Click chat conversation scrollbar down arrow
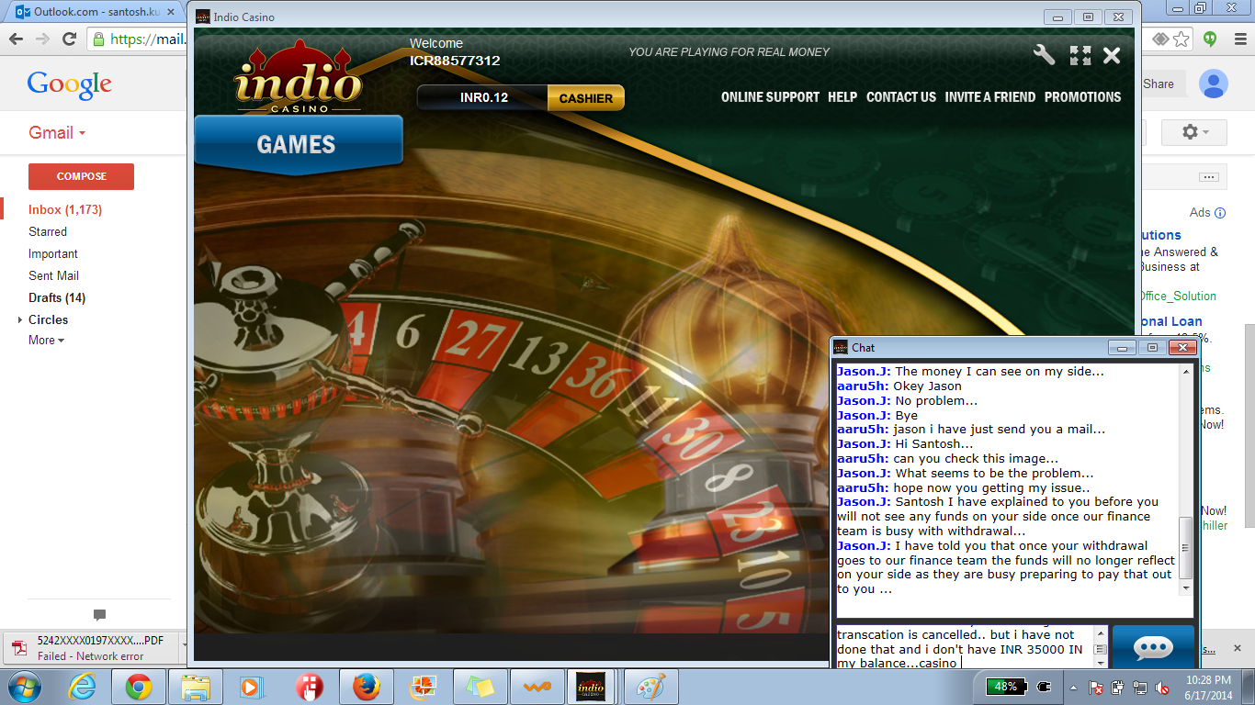This screenshot has height=705, width=1255. pos(1186,587)
